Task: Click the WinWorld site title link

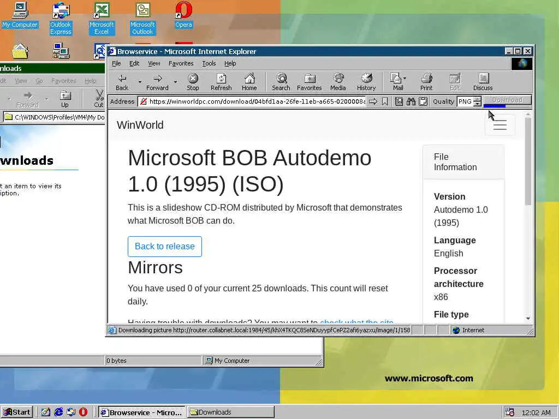Action: pos(140,125)
